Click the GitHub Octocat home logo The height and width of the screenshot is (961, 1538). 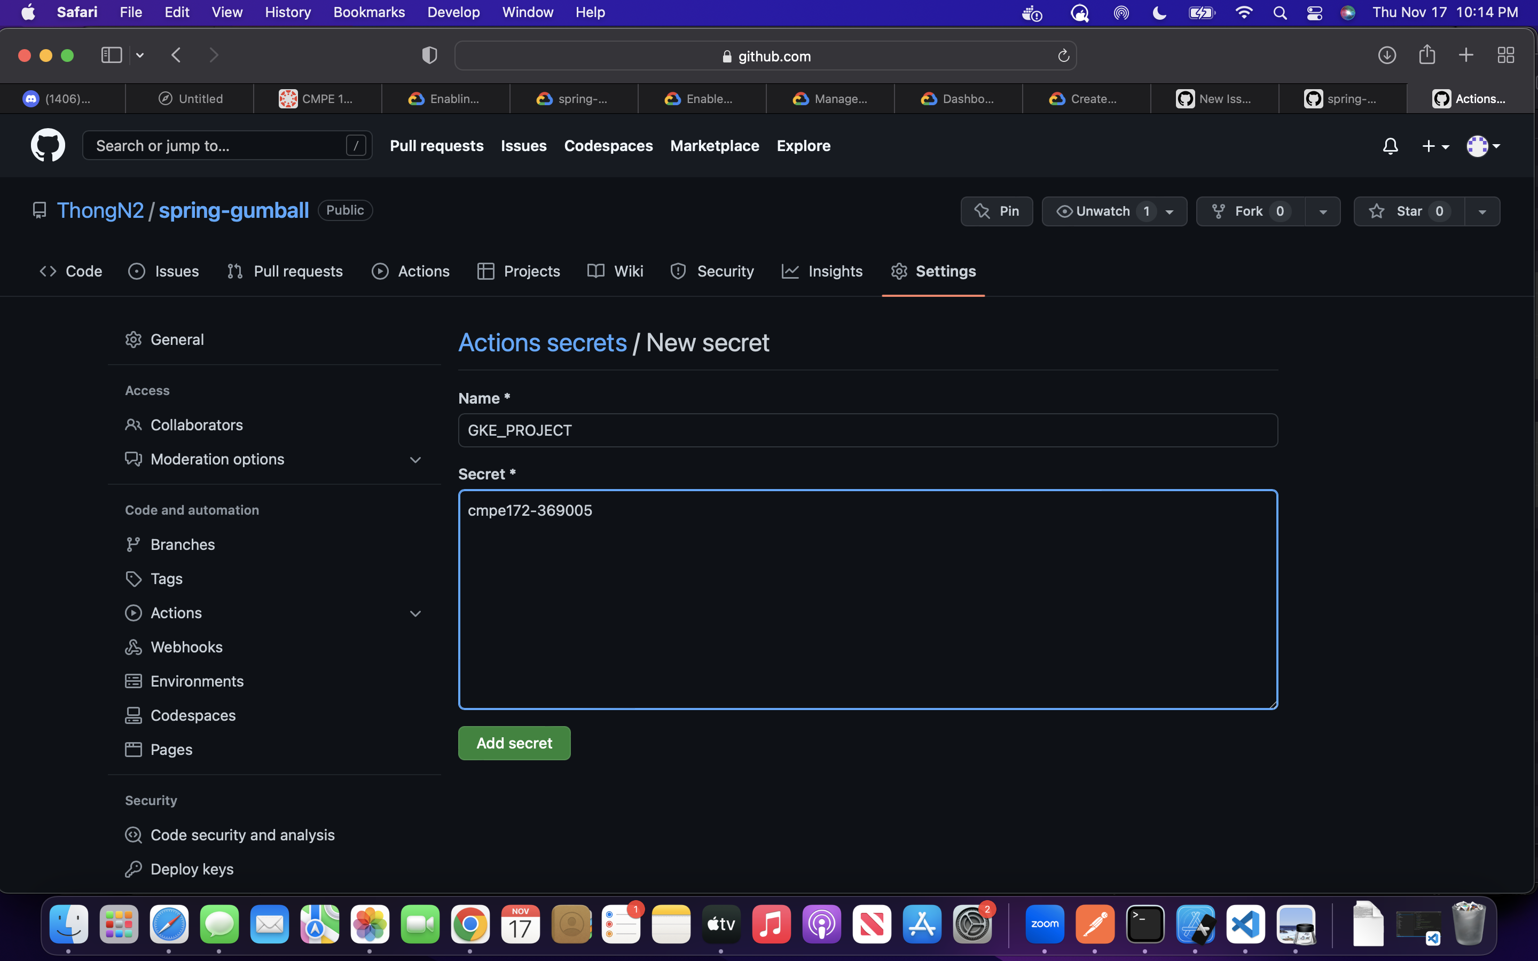coord(48,146)
